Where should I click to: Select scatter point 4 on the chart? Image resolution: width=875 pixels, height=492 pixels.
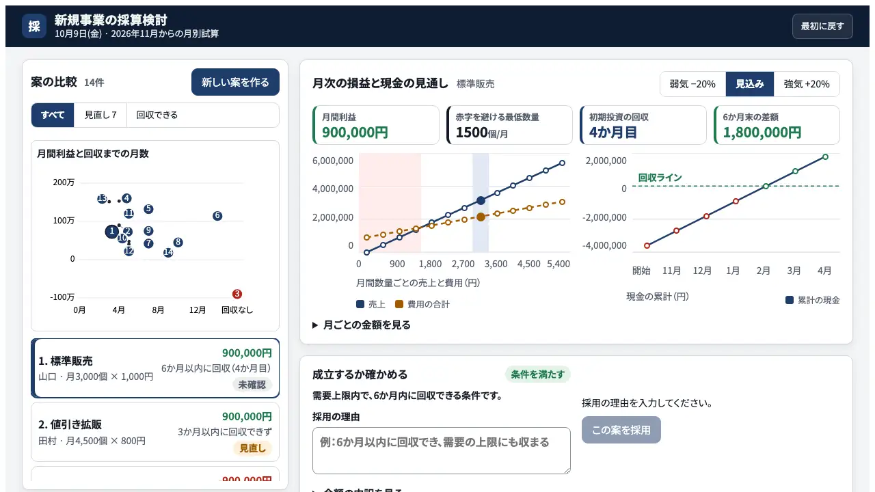[127, 198]
